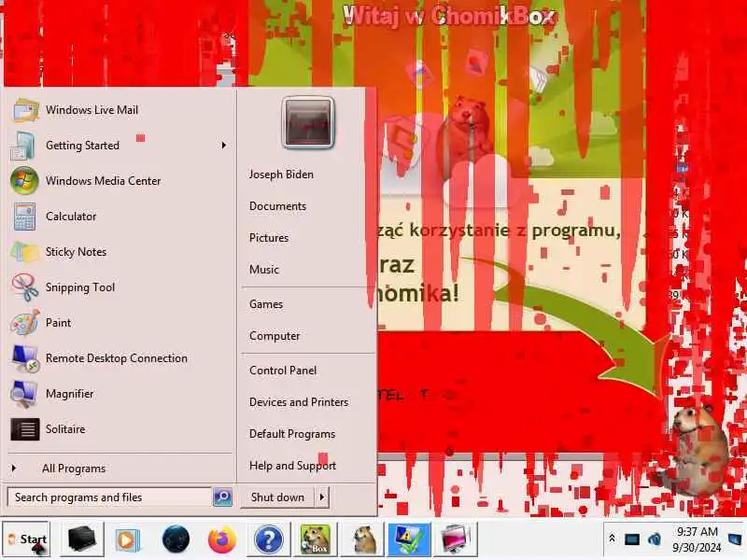Click the Remote Desktop Connection label
Image resolution: width=747 pixels, height=560 pixels.
tap(117, 358)
